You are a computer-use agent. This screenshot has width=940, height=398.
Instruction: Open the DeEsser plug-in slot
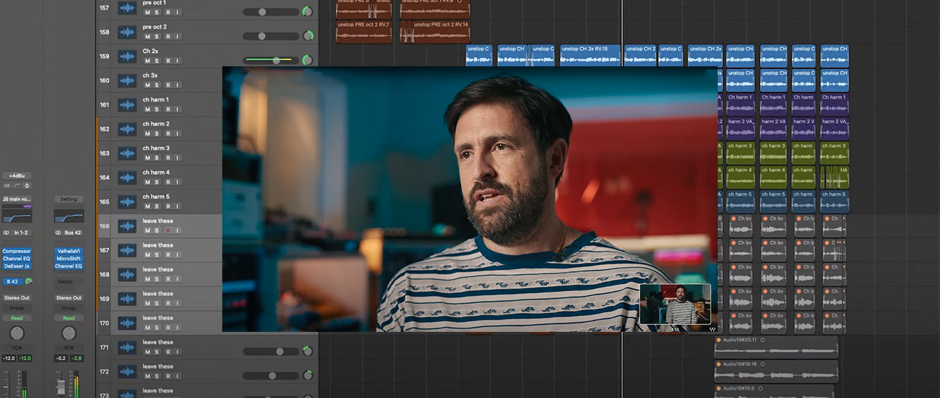pyautogui.click(x=16, y=266)
